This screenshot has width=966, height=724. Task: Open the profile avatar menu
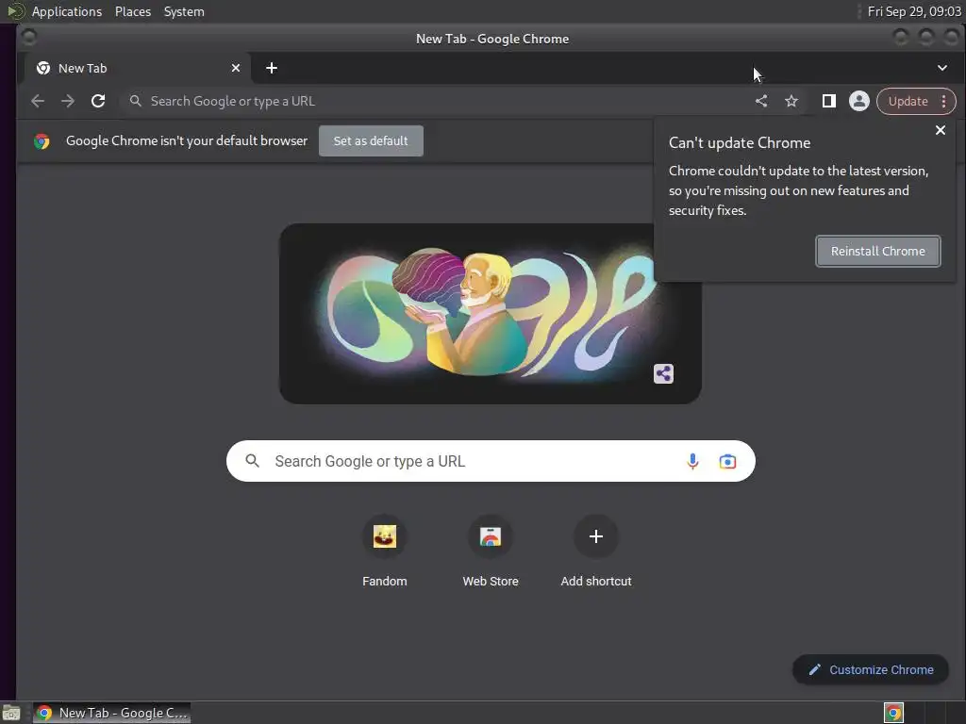pyautogui.click(x=858, y=101)
